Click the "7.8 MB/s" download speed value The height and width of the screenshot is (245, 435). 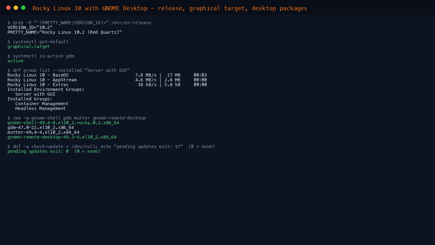pos(146,75)
